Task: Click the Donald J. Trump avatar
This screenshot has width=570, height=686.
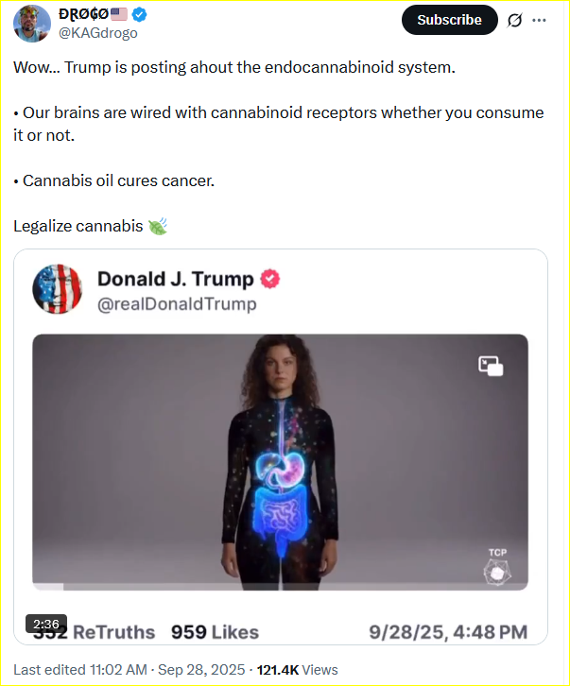Action: 58,289
